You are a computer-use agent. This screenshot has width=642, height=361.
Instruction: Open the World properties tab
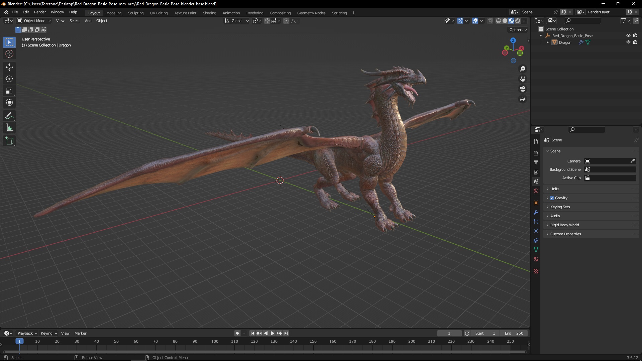[x=536, y=191]
